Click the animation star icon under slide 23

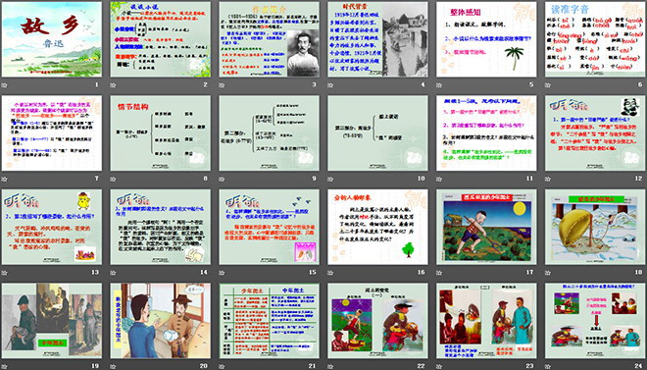[439, 366]
